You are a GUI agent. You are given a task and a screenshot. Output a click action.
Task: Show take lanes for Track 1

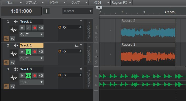6,39
